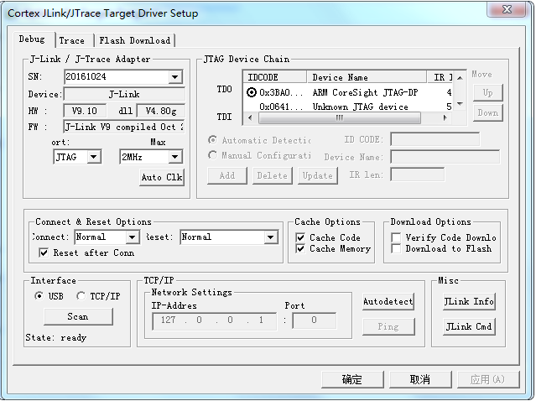Screen dimensions: 536x401
Task: Click the HW version V9.10 field
Action: (85, 111)
